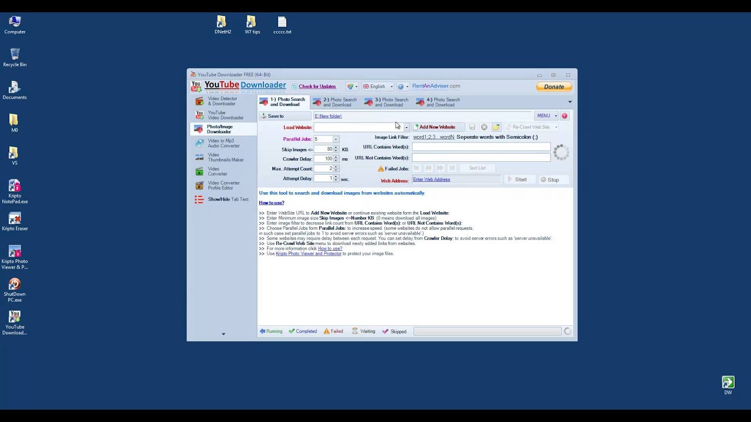Click bold How to use? heading link
Viewport: 751px width, 422px height.
click(272, 203)
